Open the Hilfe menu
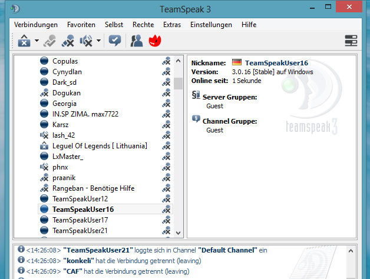This screenshot has height=279, width=370. pos(249,25)
